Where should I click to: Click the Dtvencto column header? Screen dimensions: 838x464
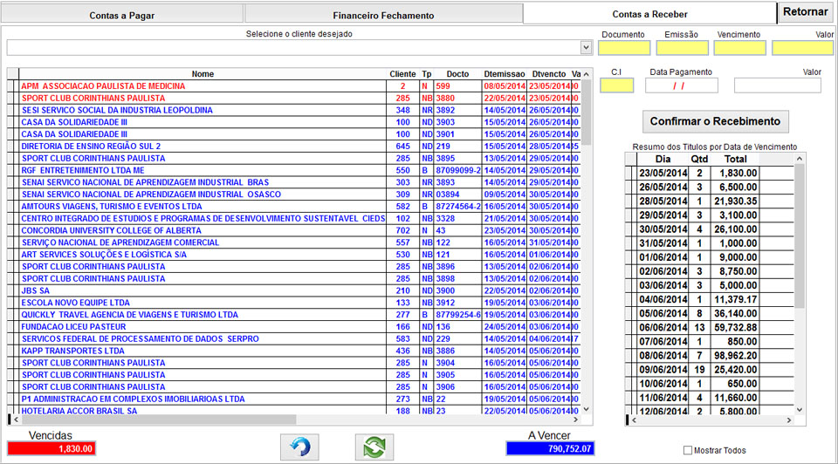pos(549,74)
